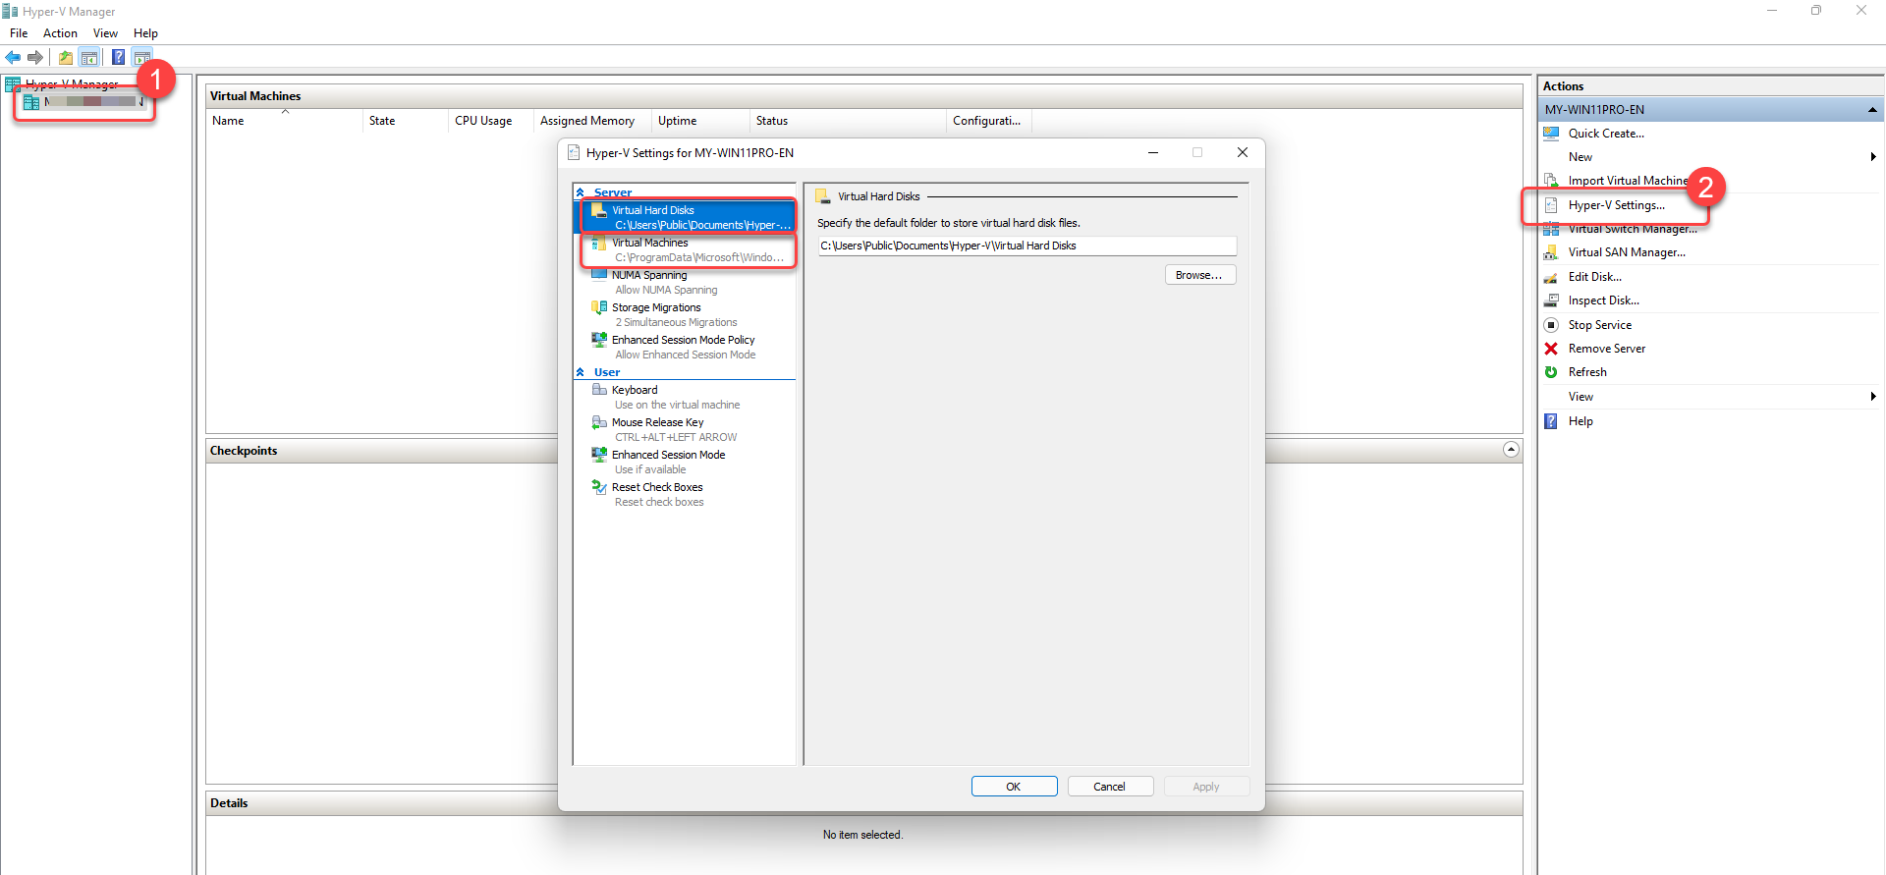Click the Mouse Release Key icon

[599, 422]
